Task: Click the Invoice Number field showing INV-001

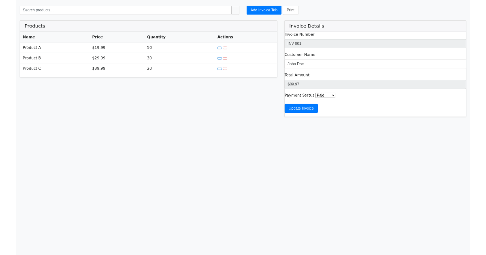Action: [x=375, y=43]
